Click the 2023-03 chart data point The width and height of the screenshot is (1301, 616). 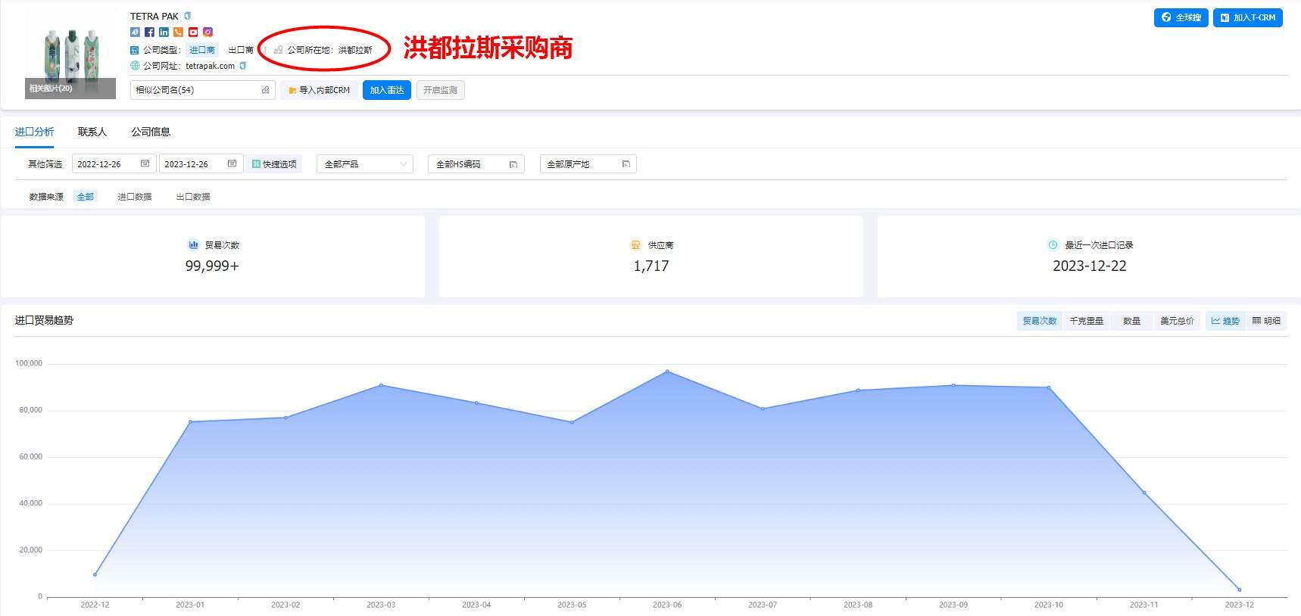[381, 385]
